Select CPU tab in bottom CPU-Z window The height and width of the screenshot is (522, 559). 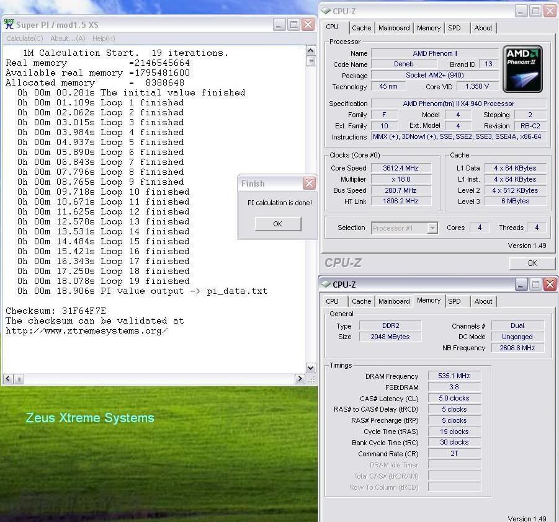(333, 301)
